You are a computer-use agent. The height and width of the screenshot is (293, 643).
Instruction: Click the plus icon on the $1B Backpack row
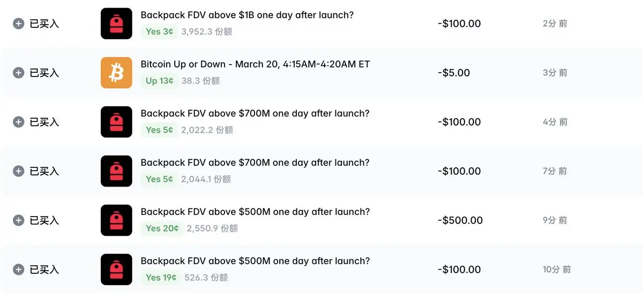pyautogui.click(x=19, y=24)
